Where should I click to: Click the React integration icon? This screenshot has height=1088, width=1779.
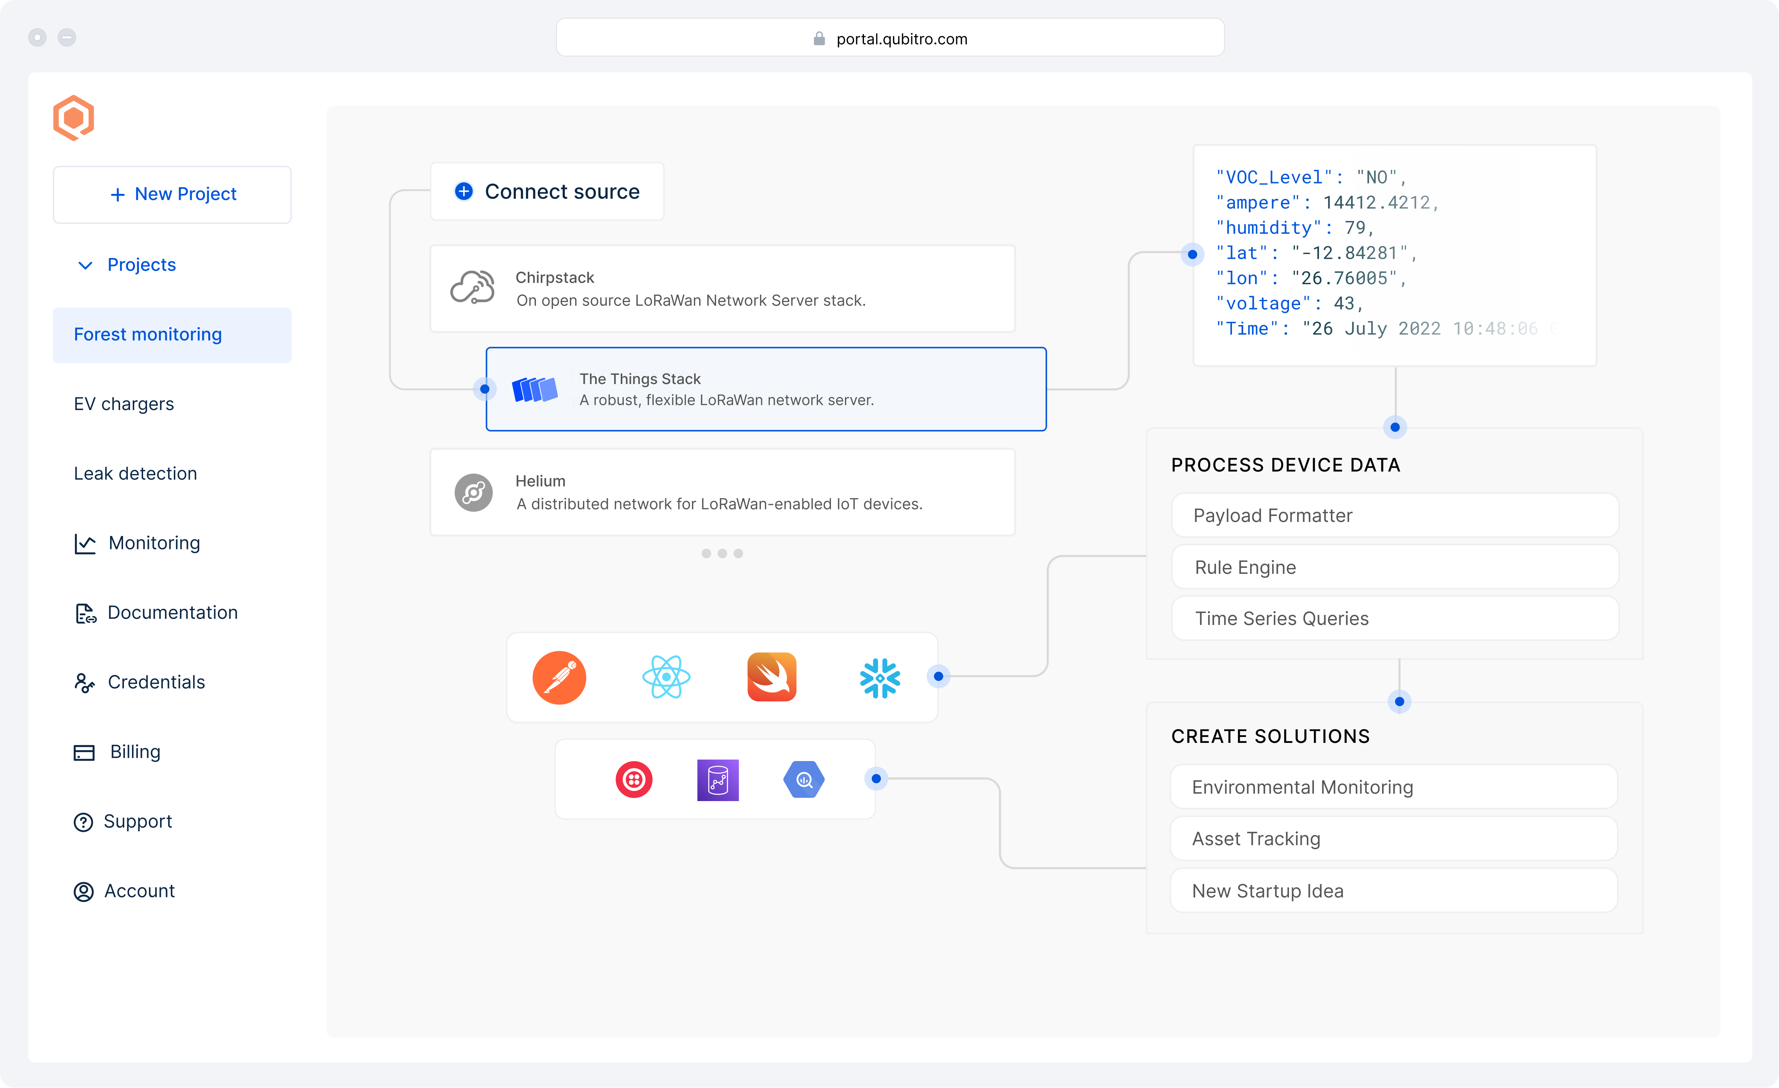click(666, 677)
